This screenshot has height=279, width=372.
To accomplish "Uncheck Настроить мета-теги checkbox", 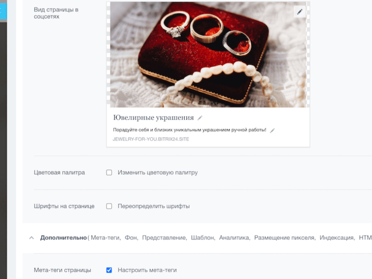I will pos(109,270).
